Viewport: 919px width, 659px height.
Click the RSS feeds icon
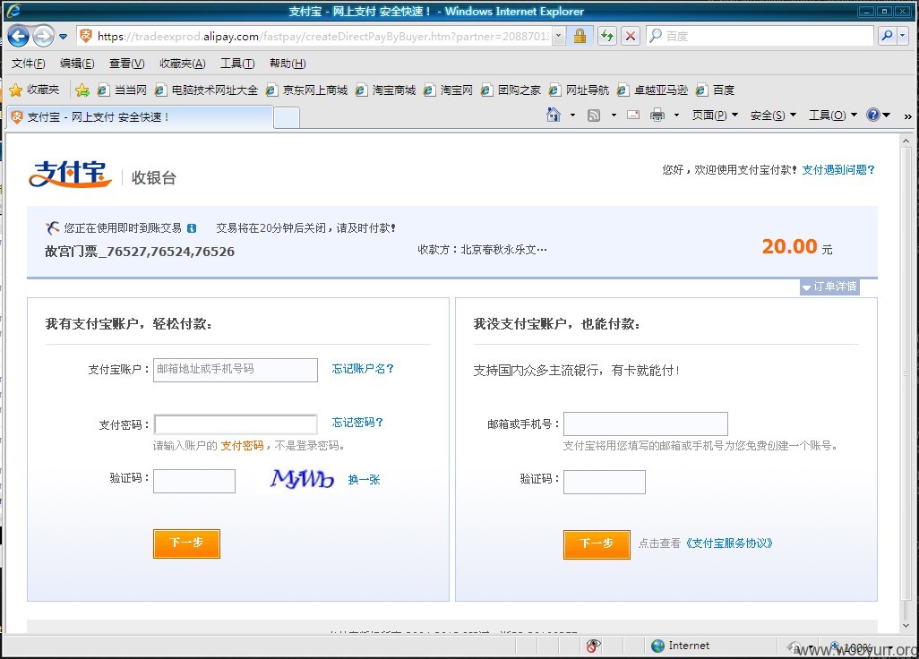[594, 116]
